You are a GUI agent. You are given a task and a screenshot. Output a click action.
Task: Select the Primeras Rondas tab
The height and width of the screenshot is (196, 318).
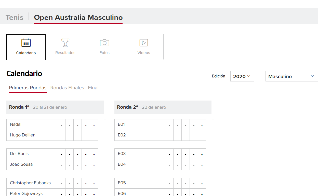point(28,88)
